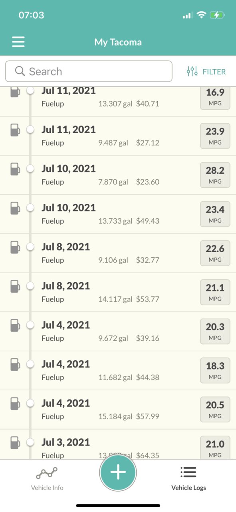This screenshot has height=512, width=236.
Task: Open the hamburger menu icon
Action: pyautogui.click(x=18, y=42)
